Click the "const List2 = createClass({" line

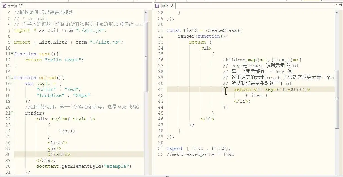(x=205, y=30)
